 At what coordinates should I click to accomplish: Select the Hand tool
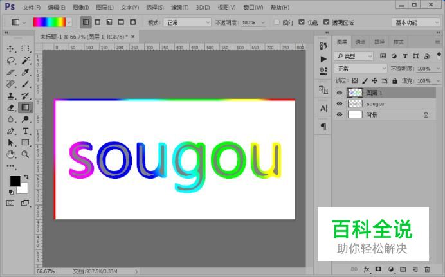click(x=10, y=154)
